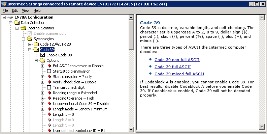Open the File menu

coord(5,10)
